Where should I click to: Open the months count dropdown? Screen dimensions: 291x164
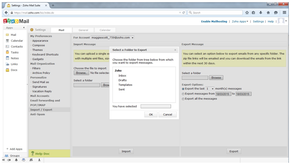pyautogui.click(x=210, y=89)
